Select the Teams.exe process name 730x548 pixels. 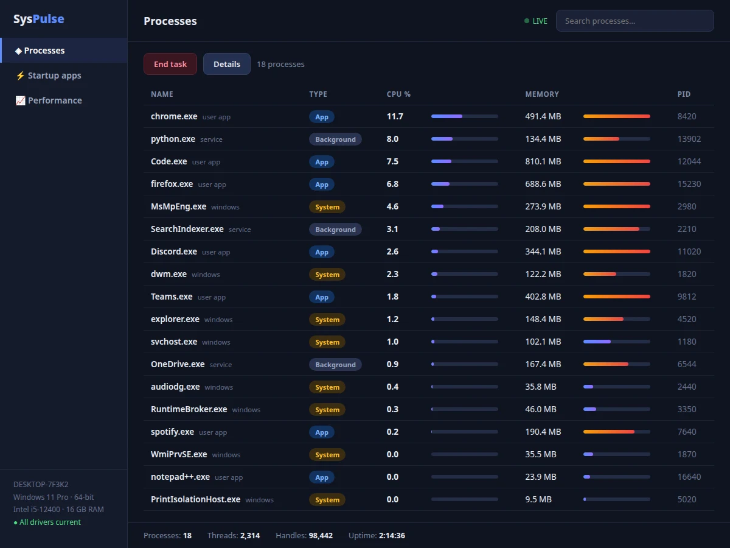[172, 297]
